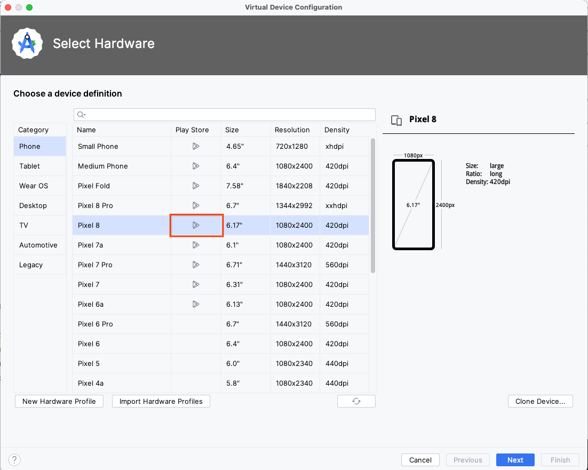Click the Play Store icon for Medium Phone
The width and height of the screenshot is (588, 470).
[x=196, y=166]
